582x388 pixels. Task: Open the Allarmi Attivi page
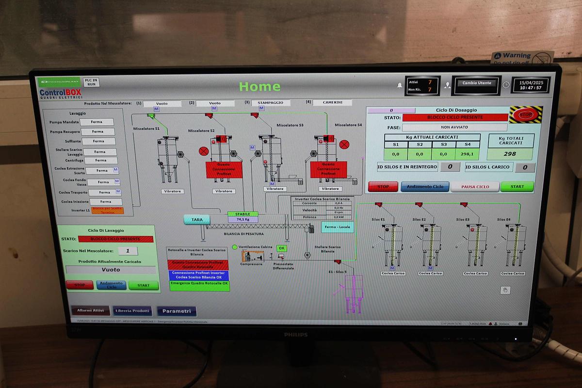[90, 310]
